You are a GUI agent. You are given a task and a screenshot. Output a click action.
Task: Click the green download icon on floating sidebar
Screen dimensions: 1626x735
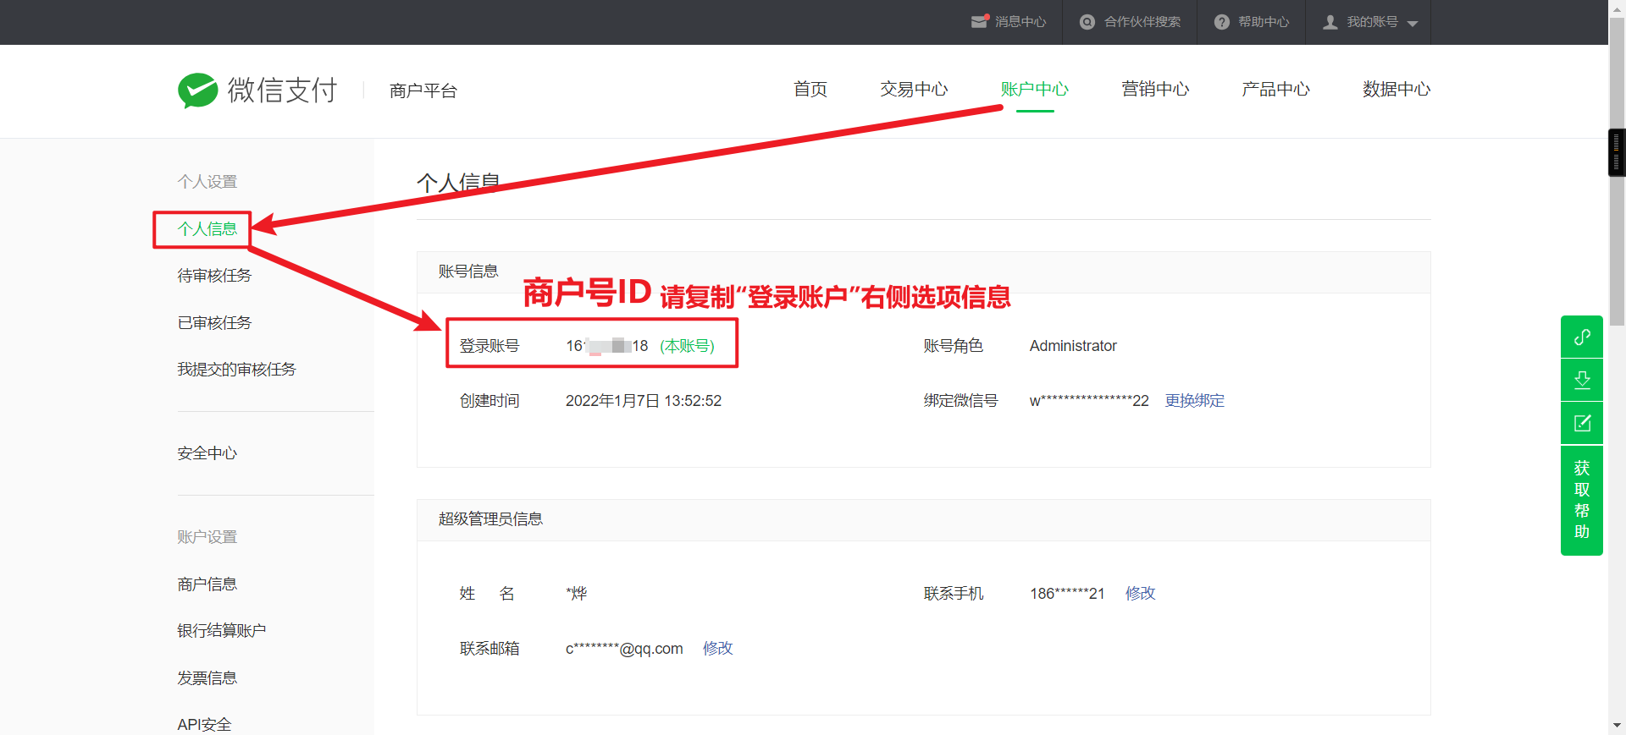click(x=1582, y=380)
